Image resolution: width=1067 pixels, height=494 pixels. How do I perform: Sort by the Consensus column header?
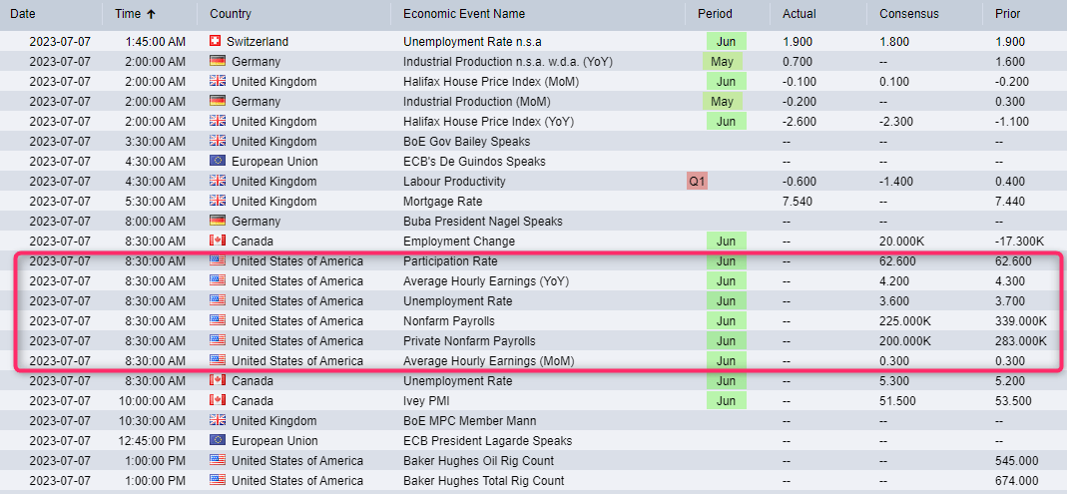tap(908, 14)
